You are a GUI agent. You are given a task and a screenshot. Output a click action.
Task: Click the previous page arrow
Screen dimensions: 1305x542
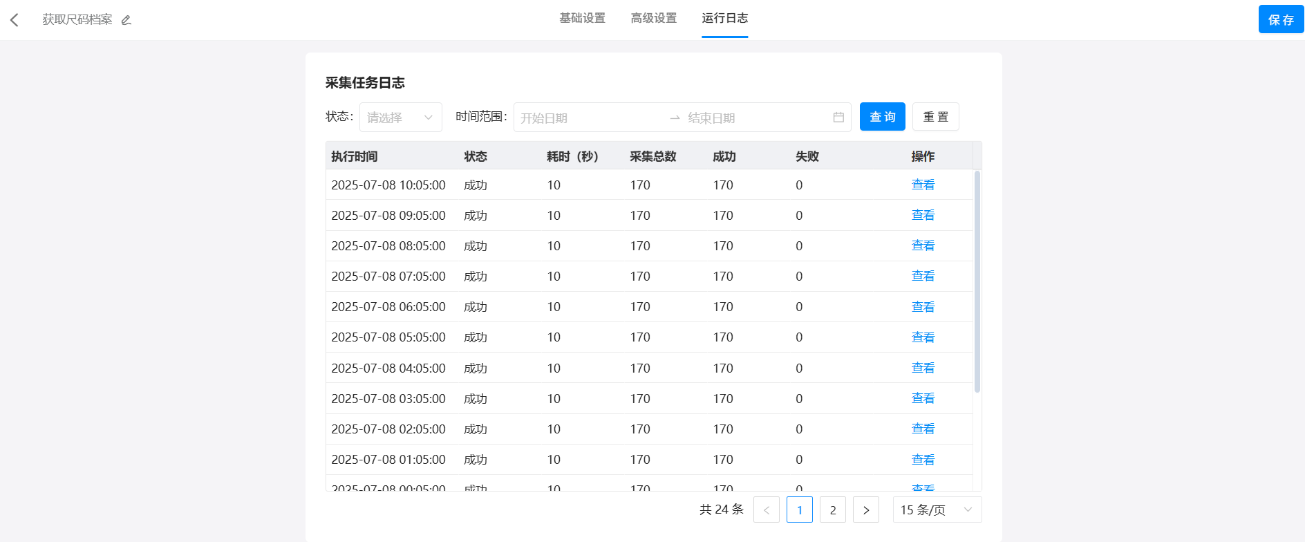766,510
